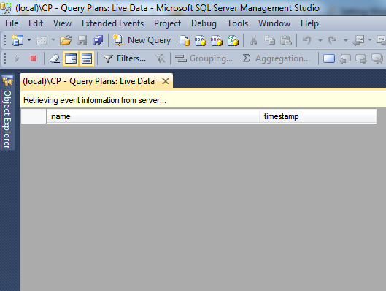Open the Aggregation dialog
Image resolution: width=386 pixels, height=291 pixels.
click(277, 58)
